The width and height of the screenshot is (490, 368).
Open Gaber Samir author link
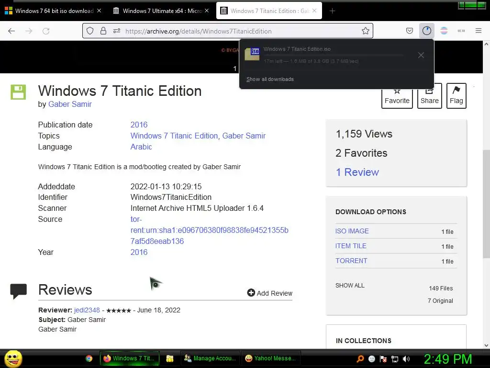(70, 104)
